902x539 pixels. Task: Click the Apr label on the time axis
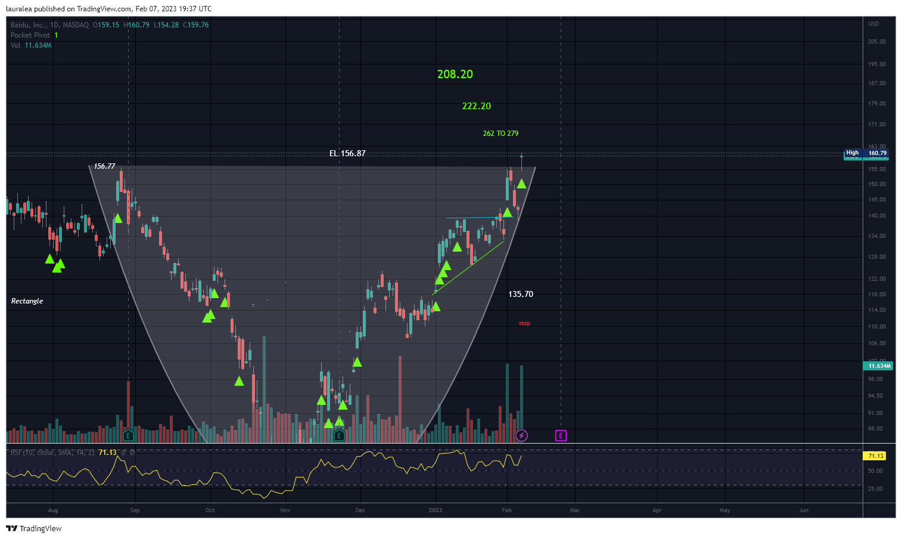pos(657,510)
